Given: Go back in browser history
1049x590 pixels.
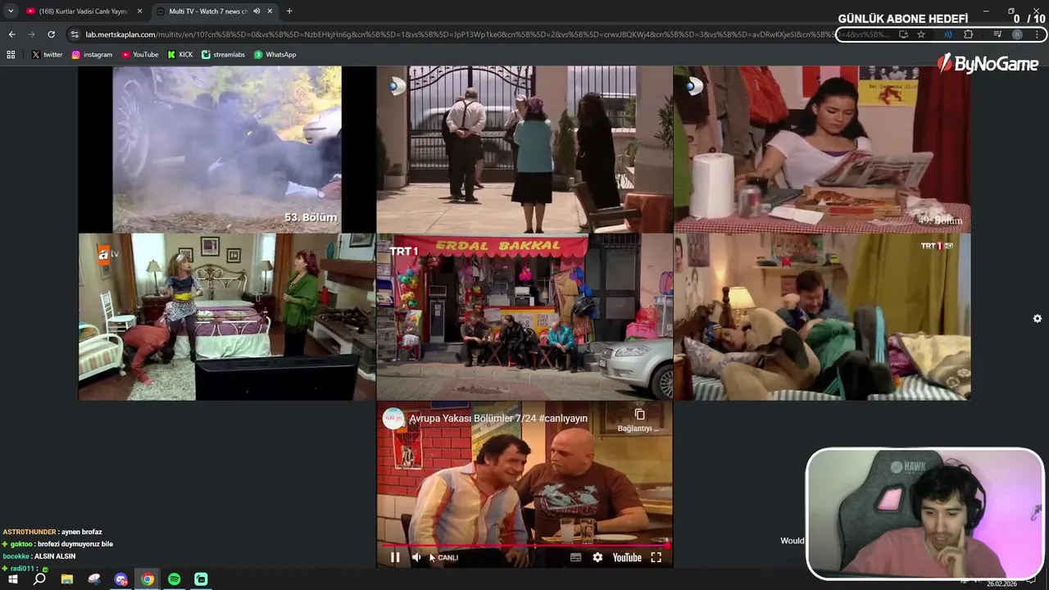Looking at the screenshot, I should [x=11, y=34].
